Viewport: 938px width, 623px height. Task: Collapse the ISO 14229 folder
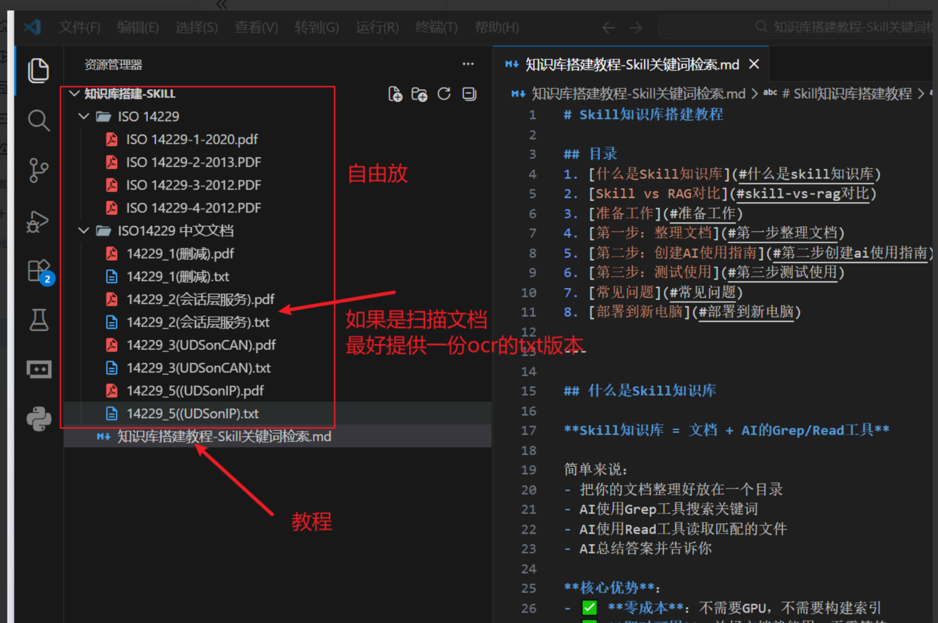pyautogui.click(x=83, y=116)
